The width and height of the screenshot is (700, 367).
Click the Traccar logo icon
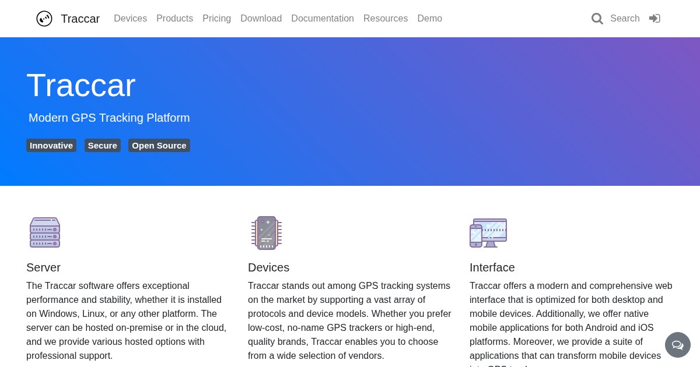point(44,19)
